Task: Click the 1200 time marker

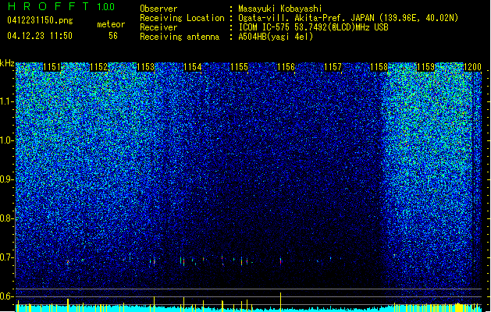Action: (x=472, y=67)
